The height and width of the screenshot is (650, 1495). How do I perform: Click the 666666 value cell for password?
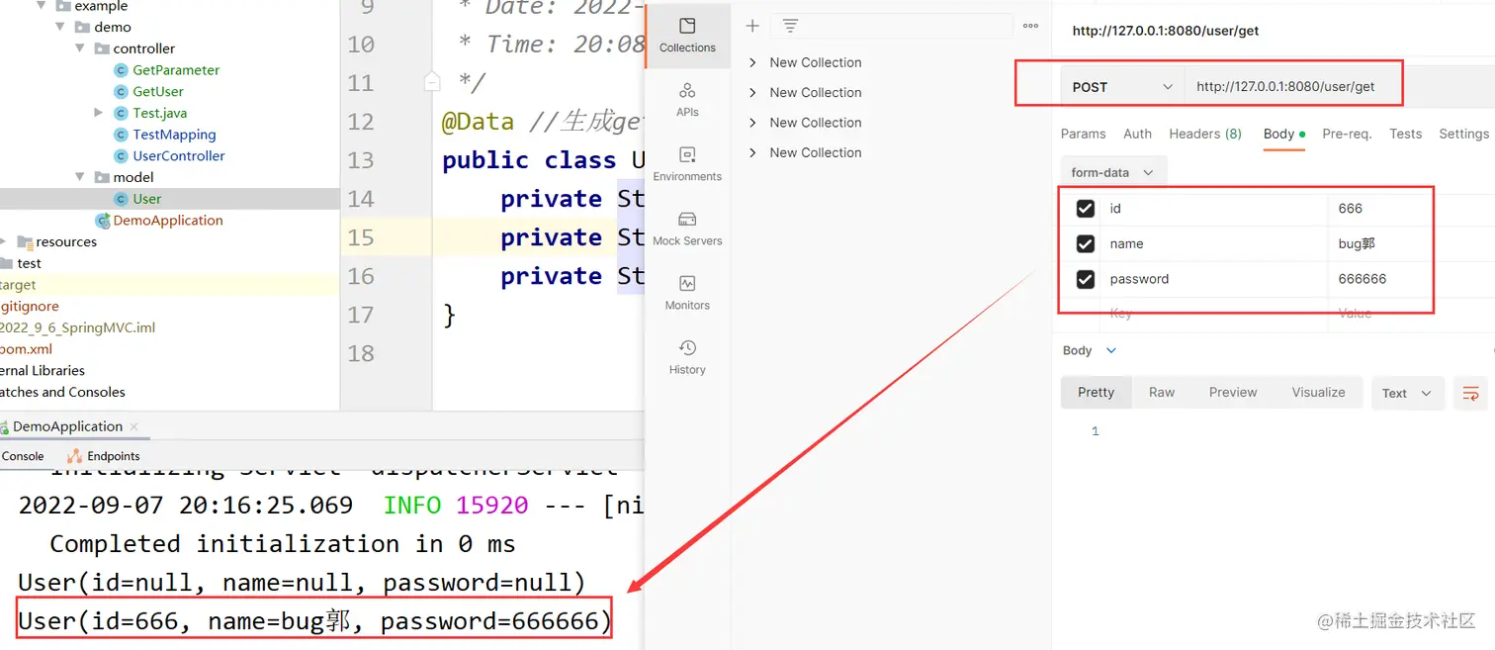click(x=1380, y=279)
